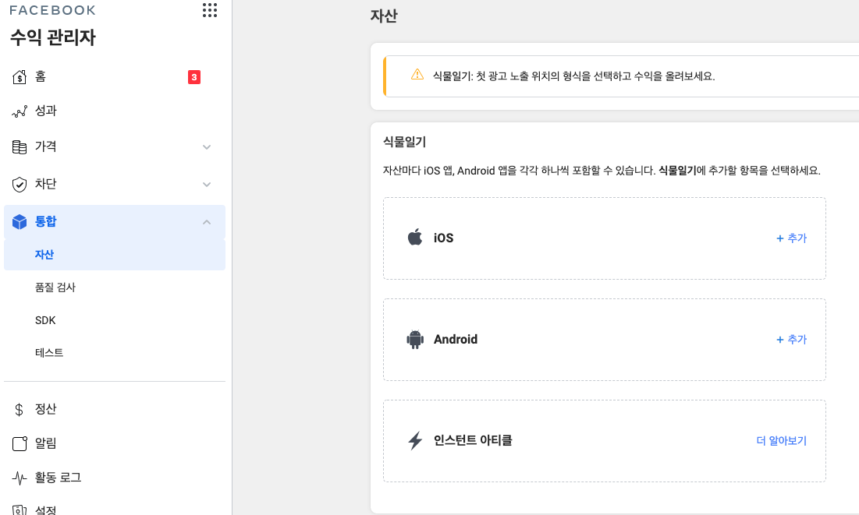Click 더 알아보기 link for 인스턴트 아티클
Image resolution: width=859 pixels, height=515 pixels.
pos(782,440)
